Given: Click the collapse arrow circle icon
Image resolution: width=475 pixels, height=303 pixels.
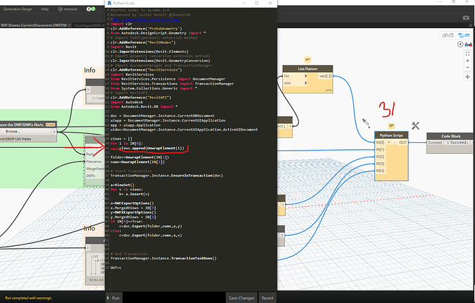Looking at the screenshot, I should pyautogui.click(x=460, y=45).
